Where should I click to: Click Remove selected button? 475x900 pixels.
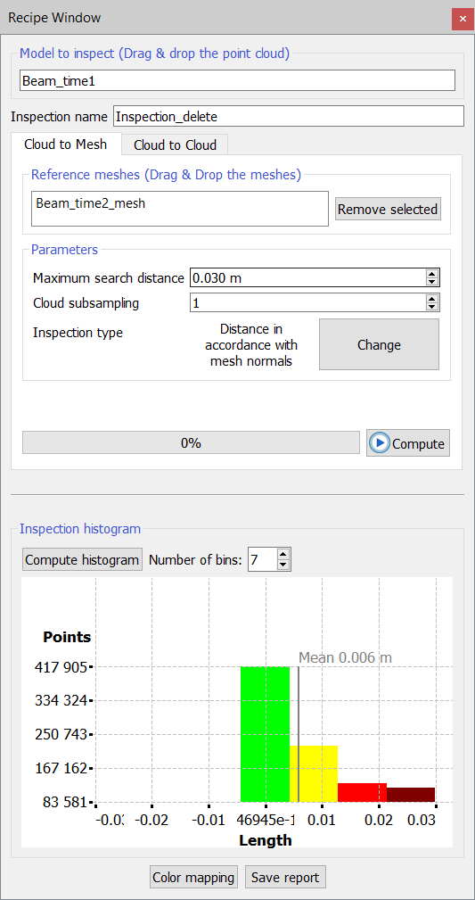click(388, 210)
